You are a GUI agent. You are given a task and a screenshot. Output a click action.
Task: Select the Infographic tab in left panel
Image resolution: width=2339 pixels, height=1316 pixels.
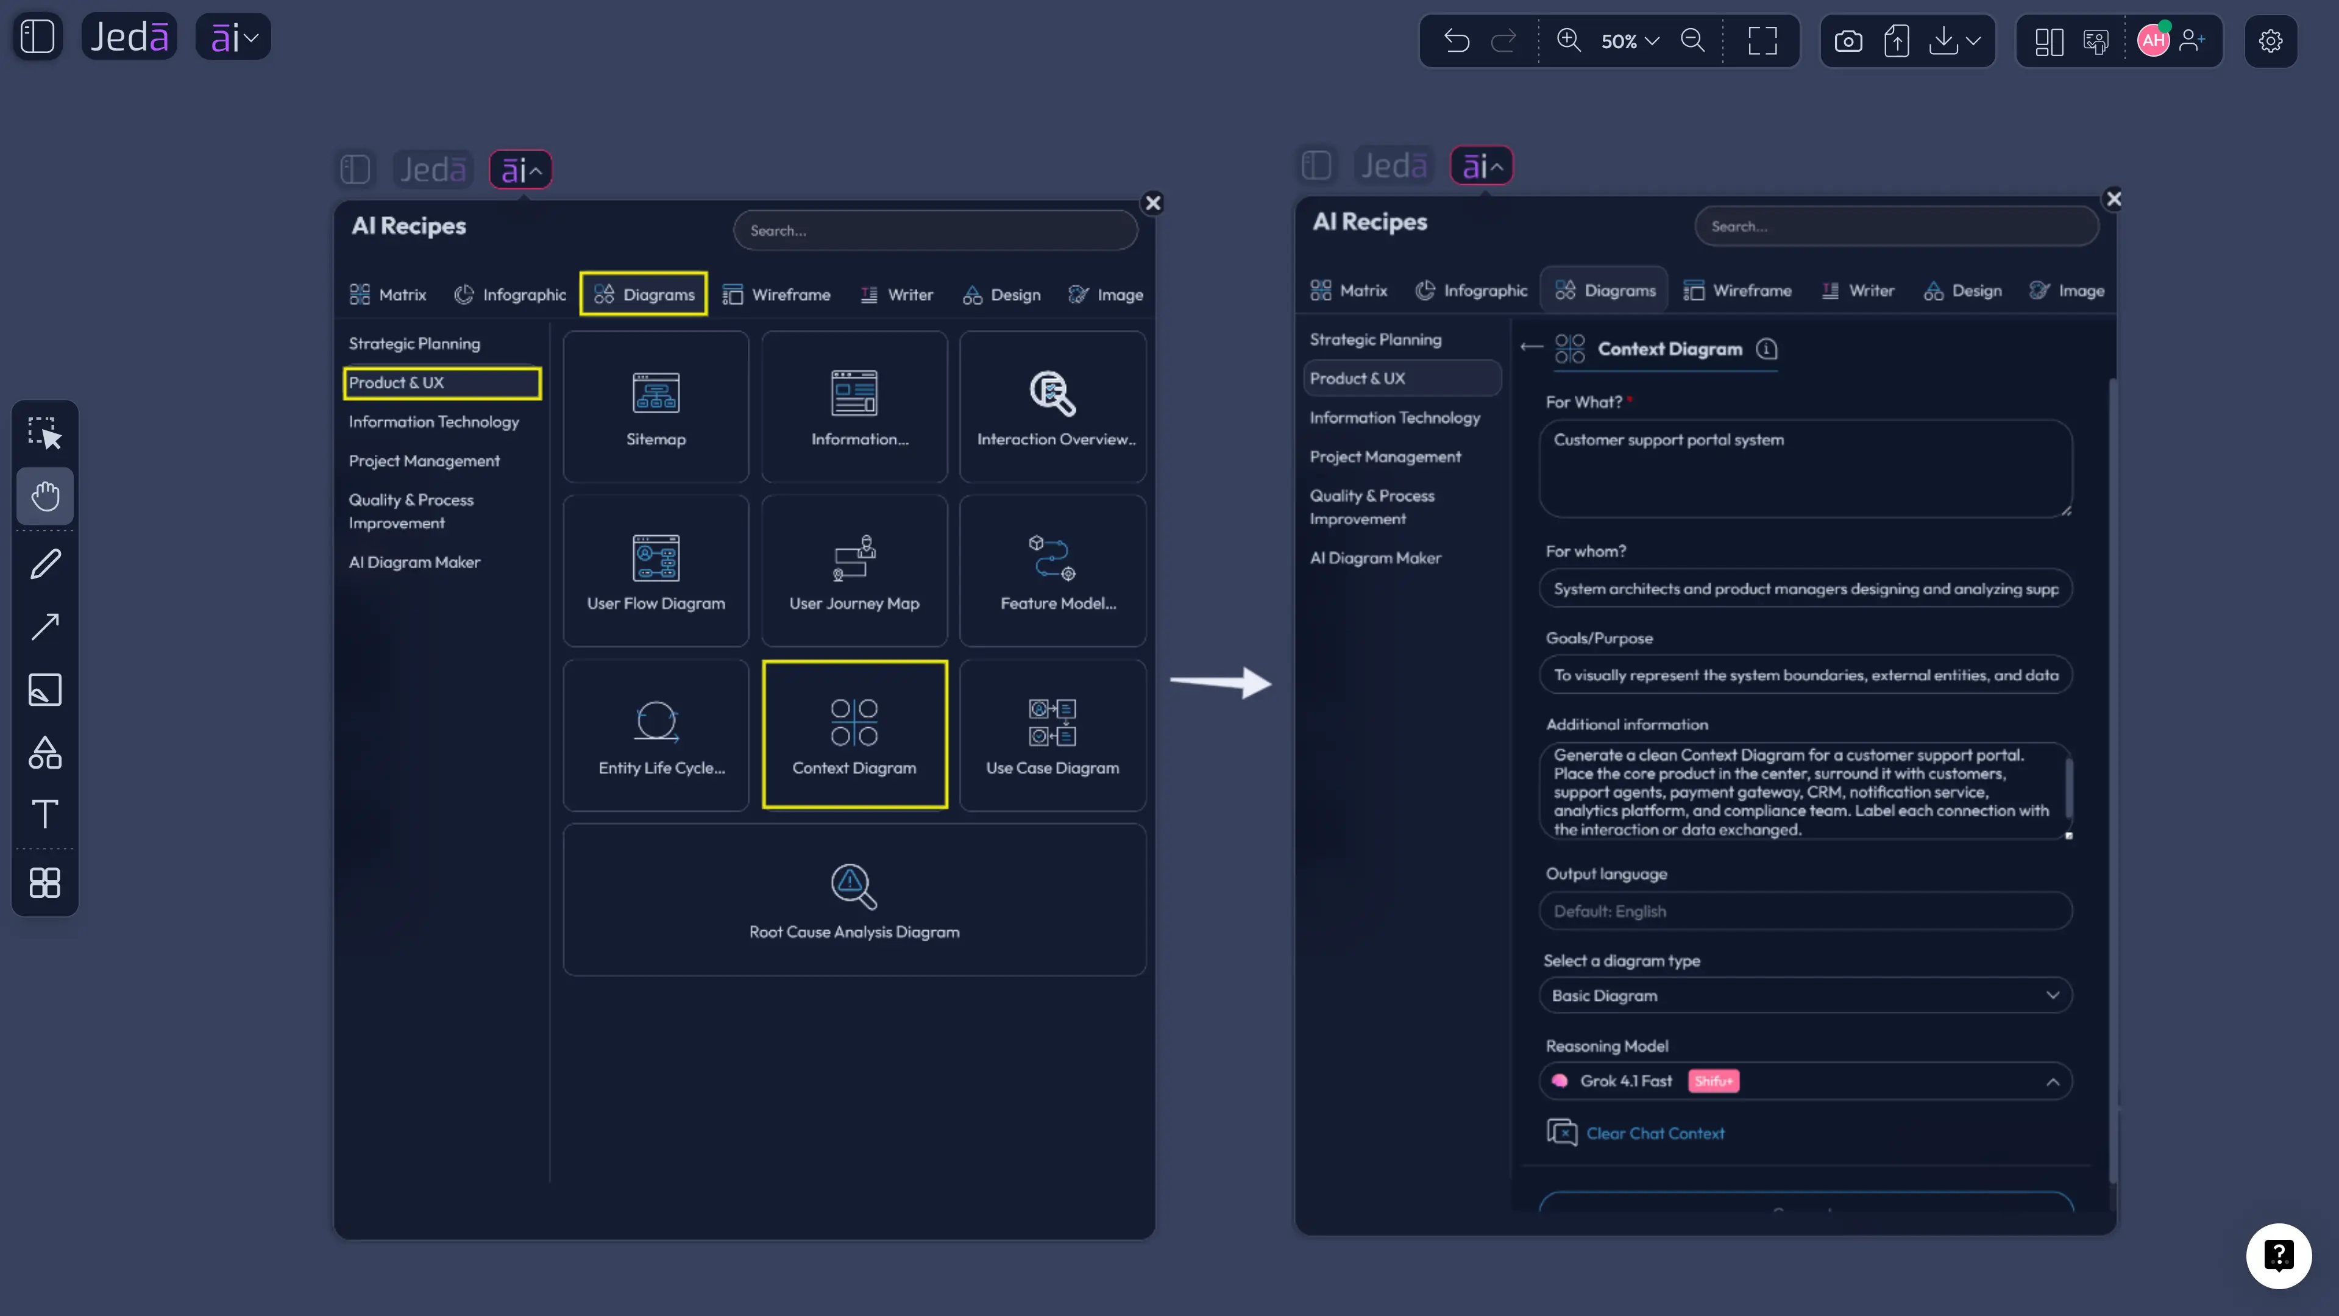509,294
